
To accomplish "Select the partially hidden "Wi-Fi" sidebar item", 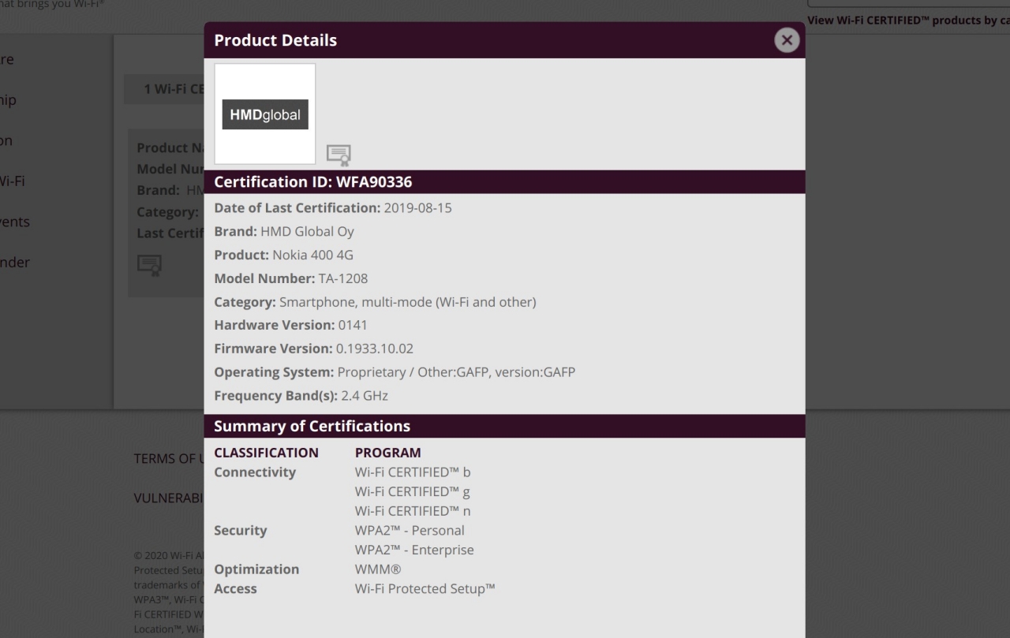I will tap(12, 181).
